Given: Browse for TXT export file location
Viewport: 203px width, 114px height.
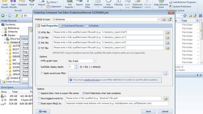Looking at the screenshot, I should pyautogui.click(x=168, y=48).
